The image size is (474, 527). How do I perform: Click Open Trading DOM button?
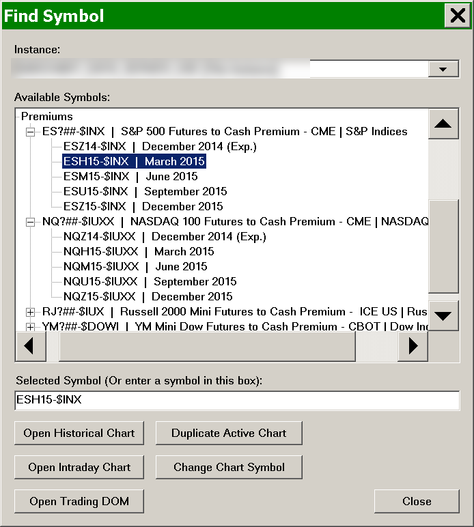79,501
